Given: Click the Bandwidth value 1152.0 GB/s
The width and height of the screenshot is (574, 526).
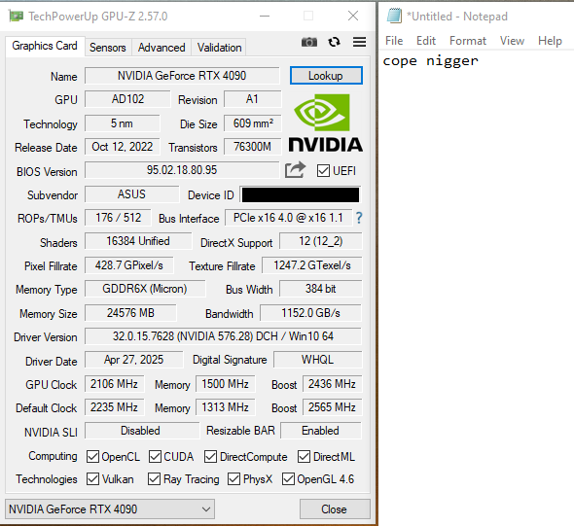Looking at the screenshot, I should point(310,313).
